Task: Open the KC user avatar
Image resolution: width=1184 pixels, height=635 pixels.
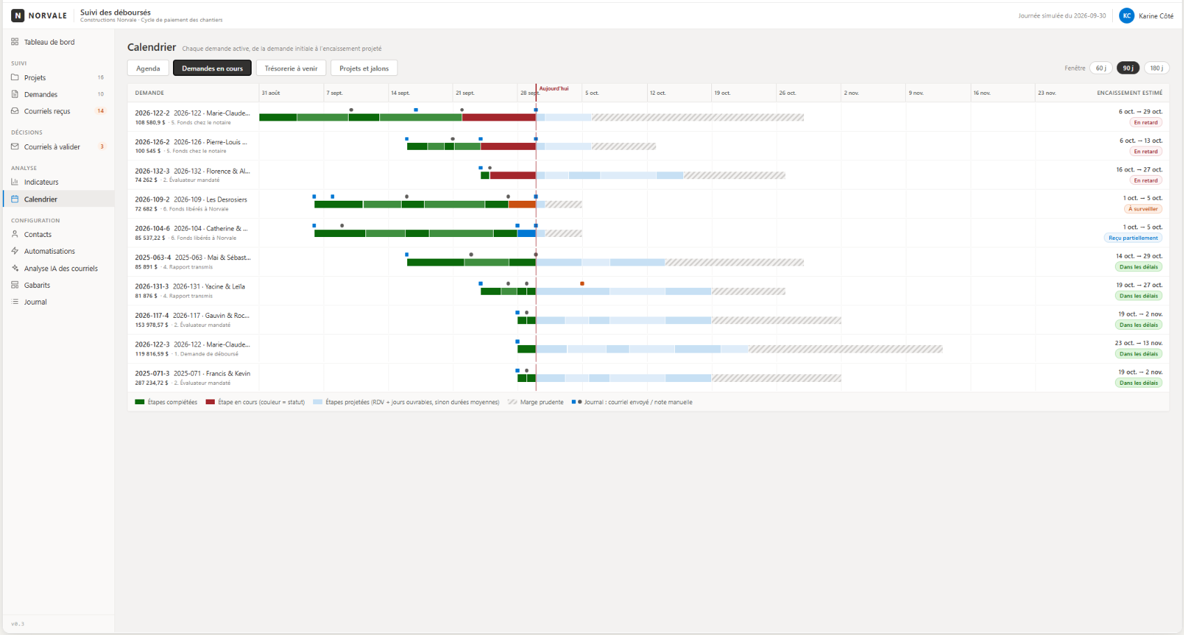Action: pyautogui.click(x=1126, y=15)
